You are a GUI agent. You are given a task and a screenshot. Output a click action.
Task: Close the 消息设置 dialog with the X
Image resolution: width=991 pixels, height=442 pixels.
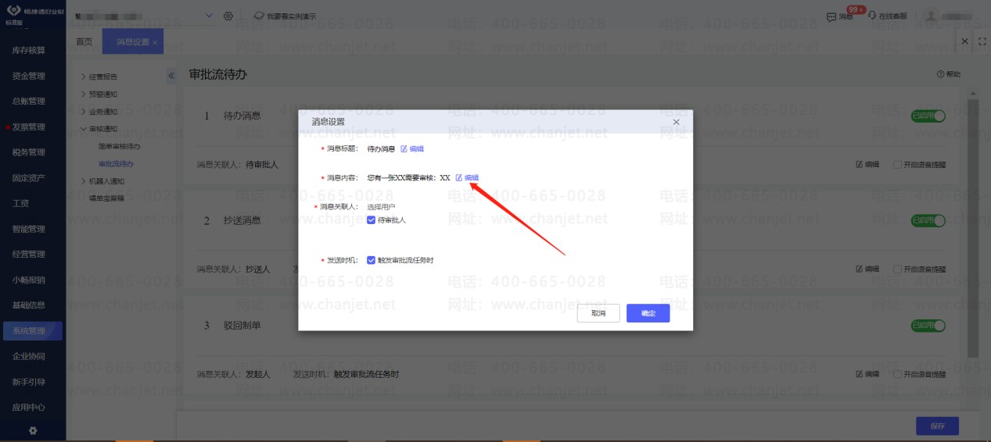(677, 122)
